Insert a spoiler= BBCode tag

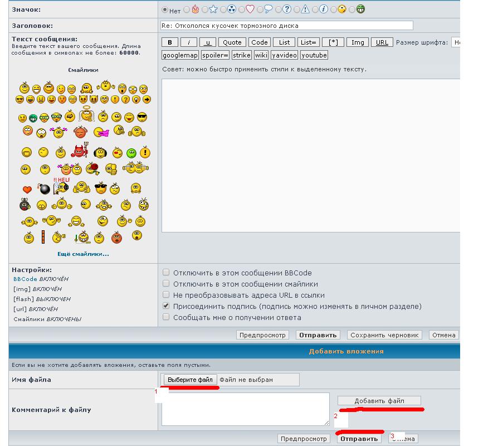point(215,55)
